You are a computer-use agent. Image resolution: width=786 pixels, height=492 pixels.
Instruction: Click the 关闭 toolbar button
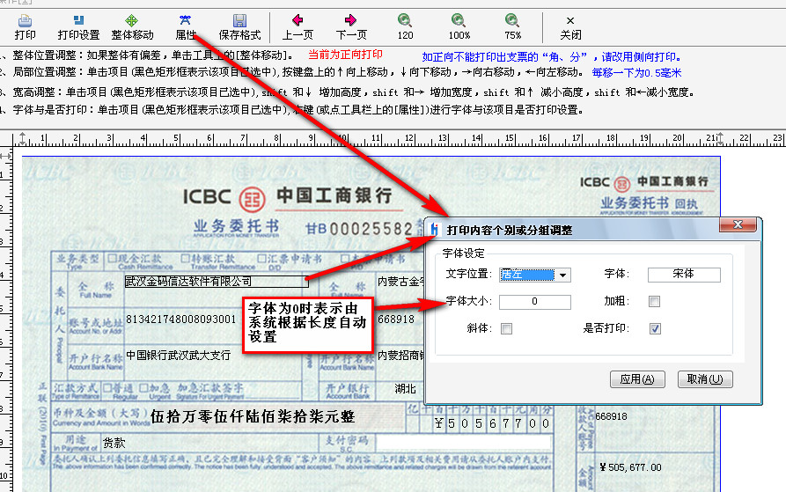point(570,27)
